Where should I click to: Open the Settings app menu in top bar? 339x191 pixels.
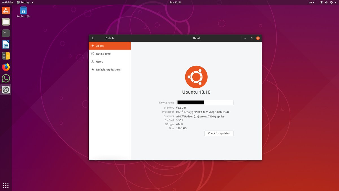point(25,2)
